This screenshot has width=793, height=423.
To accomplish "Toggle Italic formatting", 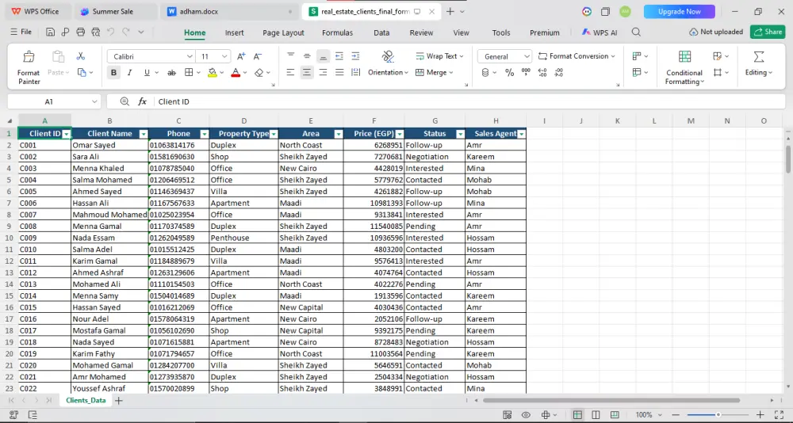I will [x=129, y=73].
